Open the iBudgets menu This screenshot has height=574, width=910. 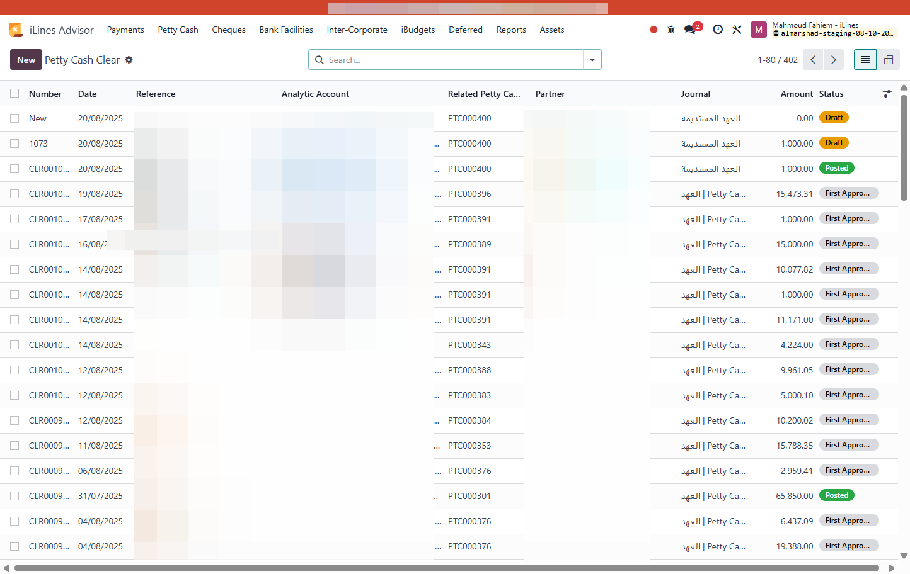click(418, 30)
